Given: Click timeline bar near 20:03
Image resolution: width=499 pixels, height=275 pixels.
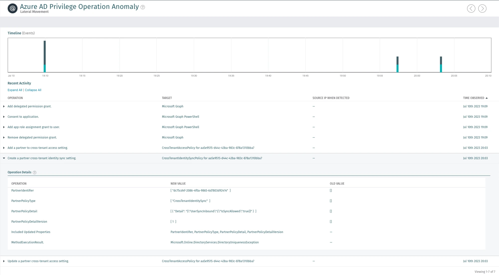Looking at the screenshot, I should click(441, 64).
